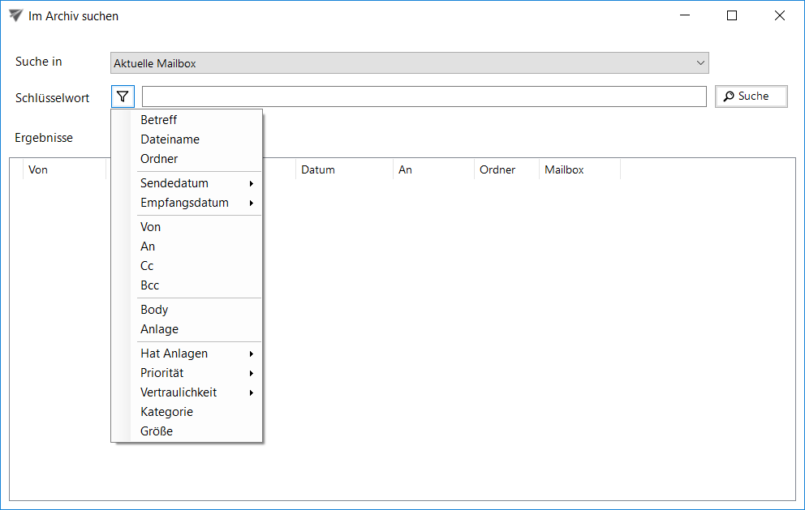Viewport: 805px width, 510px height.
Task: Select Kategorie filter option
Action: (166, 412)
